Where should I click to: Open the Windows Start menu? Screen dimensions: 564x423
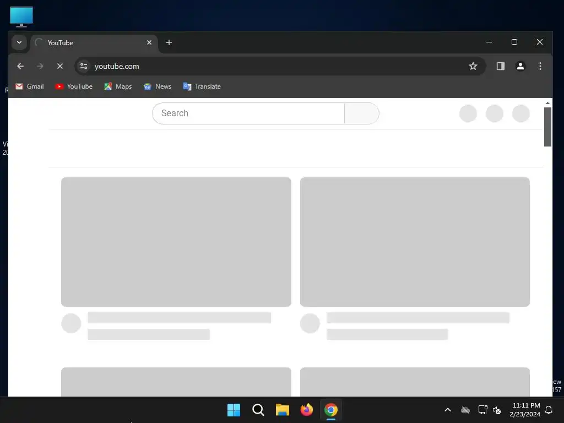tap(234, 410)
